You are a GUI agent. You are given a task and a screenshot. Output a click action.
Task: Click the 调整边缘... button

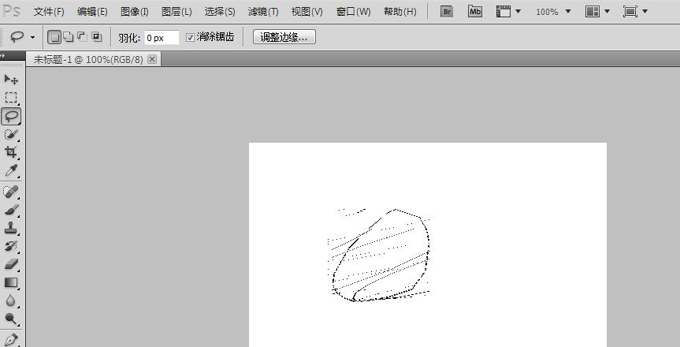(x=284, y=37)
